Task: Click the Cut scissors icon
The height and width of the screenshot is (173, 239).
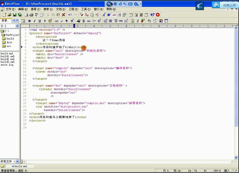Action: [x=48, y=15]
